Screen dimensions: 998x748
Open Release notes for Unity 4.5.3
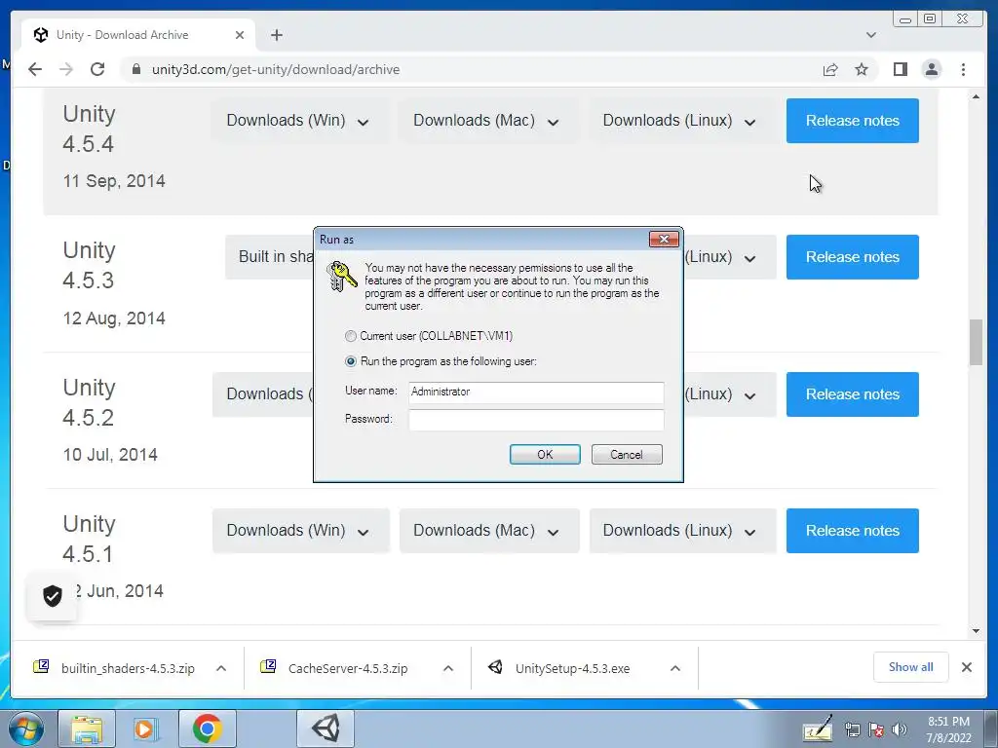click(x=852, y=257)
